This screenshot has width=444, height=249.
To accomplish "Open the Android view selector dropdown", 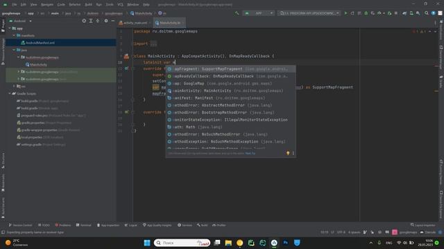I will 21,21.
